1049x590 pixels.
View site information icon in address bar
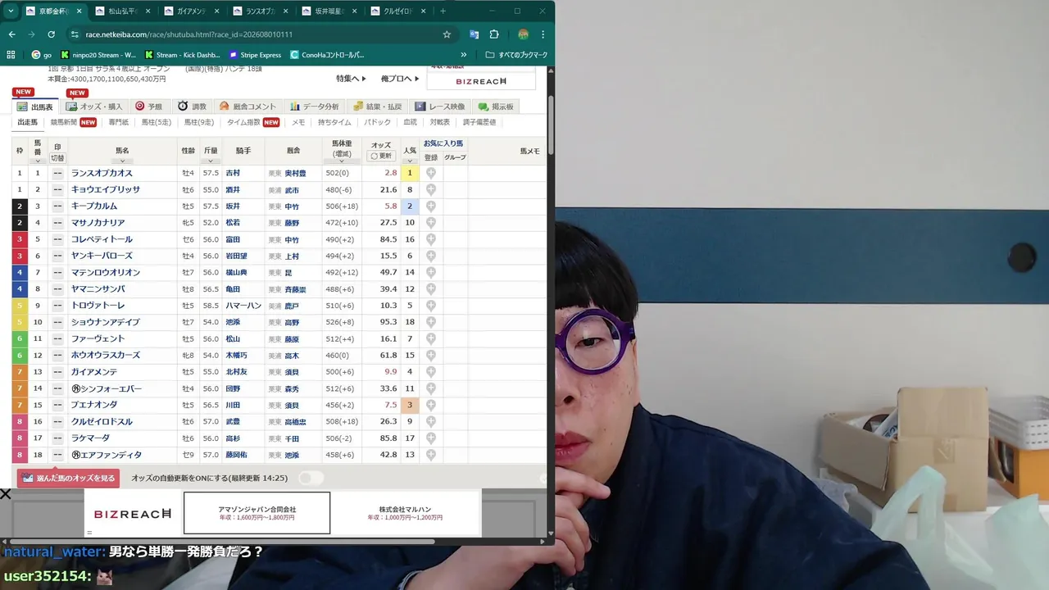pos(75,34)
